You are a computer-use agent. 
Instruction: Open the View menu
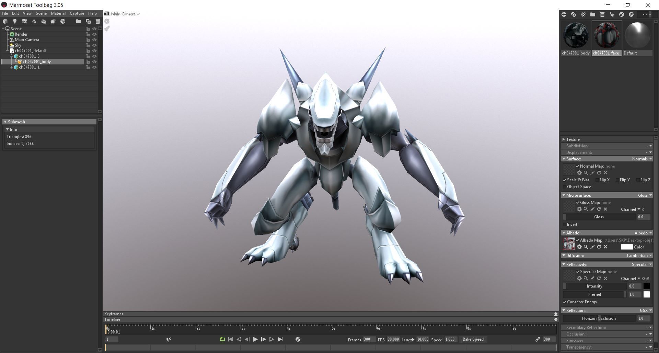[x=27, y=13]
